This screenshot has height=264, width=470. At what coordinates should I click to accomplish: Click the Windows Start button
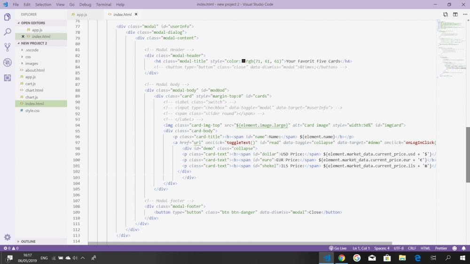462,258
